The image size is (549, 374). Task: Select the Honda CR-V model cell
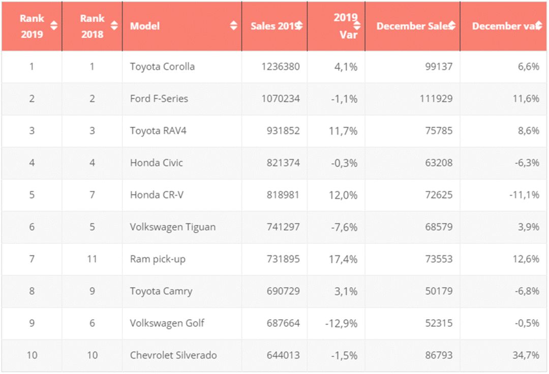(156, 195)
